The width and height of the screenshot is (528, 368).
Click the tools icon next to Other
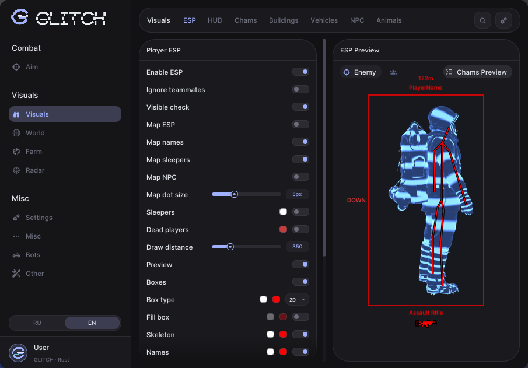16,274
